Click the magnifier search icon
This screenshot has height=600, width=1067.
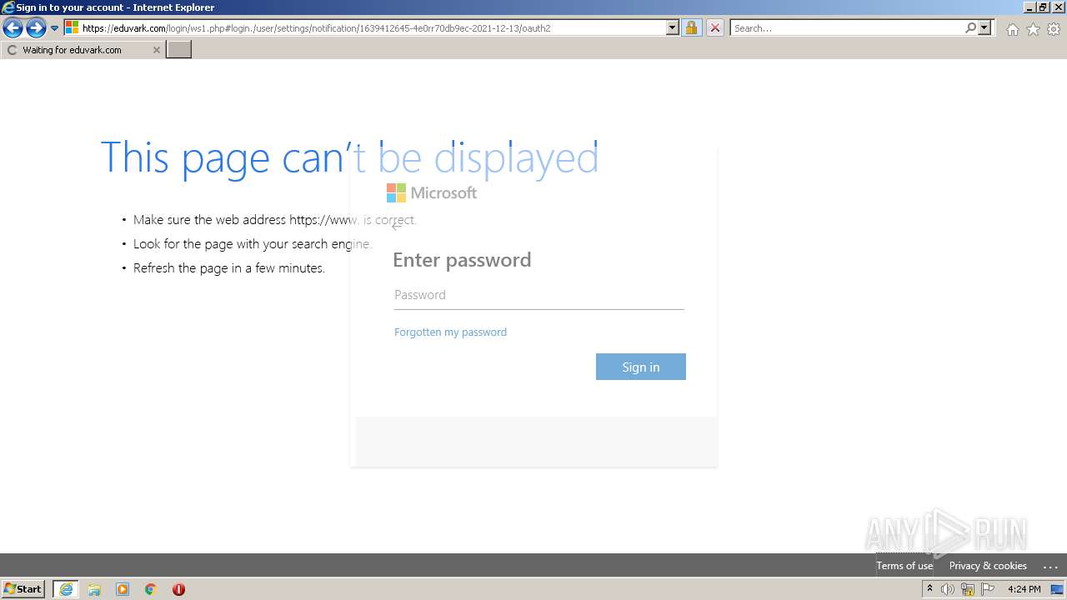[970, 27]
